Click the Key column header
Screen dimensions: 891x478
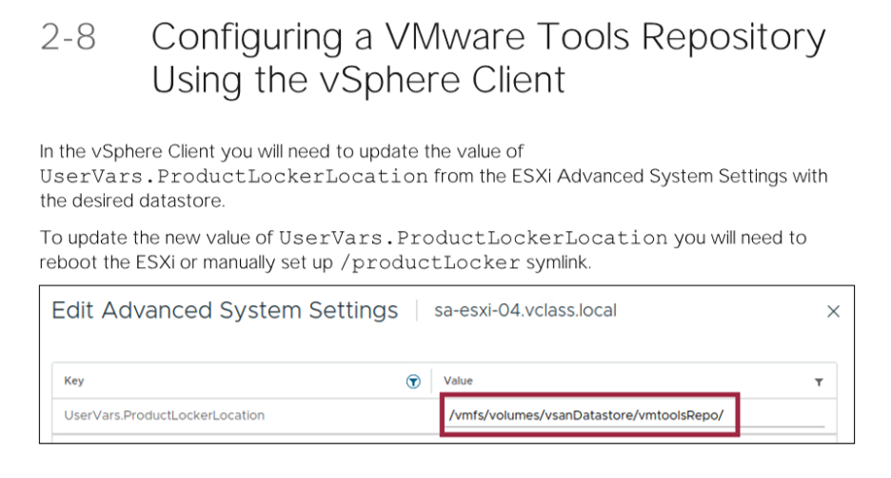[x=74, y=380]
